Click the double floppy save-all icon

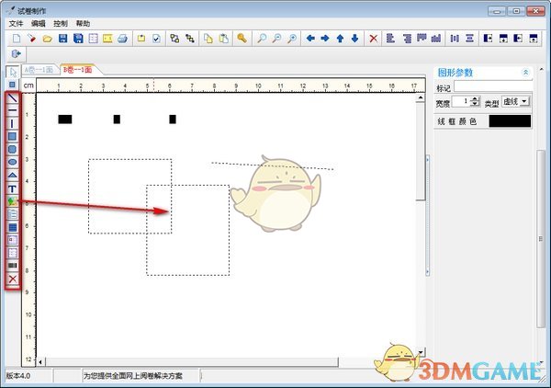pos(78,39)
